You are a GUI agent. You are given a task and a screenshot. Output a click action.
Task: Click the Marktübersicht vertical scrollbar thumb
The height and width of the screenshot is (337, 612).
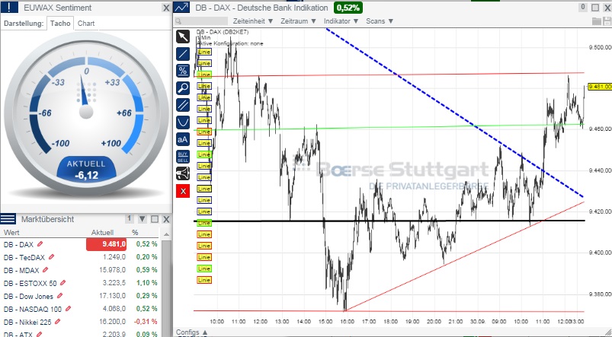pos(166,288)
